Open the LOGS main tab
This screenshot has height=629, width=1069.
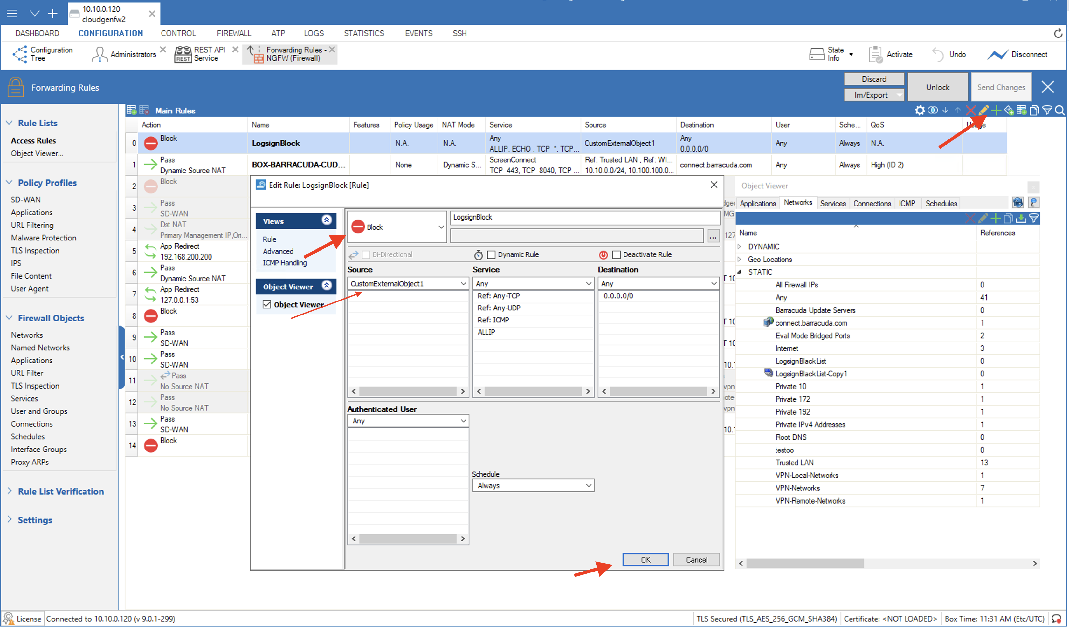point(314,33)
